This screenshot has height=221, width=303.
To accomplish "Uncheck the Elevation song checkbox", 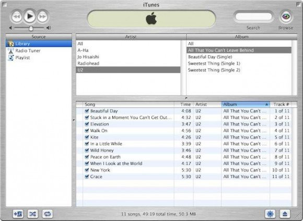I will (x=87, y=124).
